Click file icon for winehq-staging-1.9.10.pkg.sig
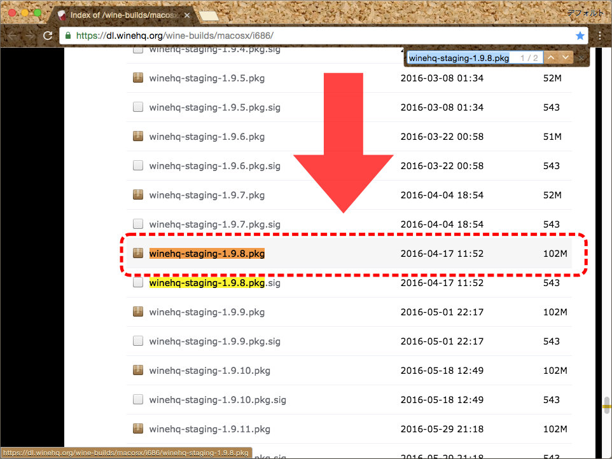 [x=138, y=399]
